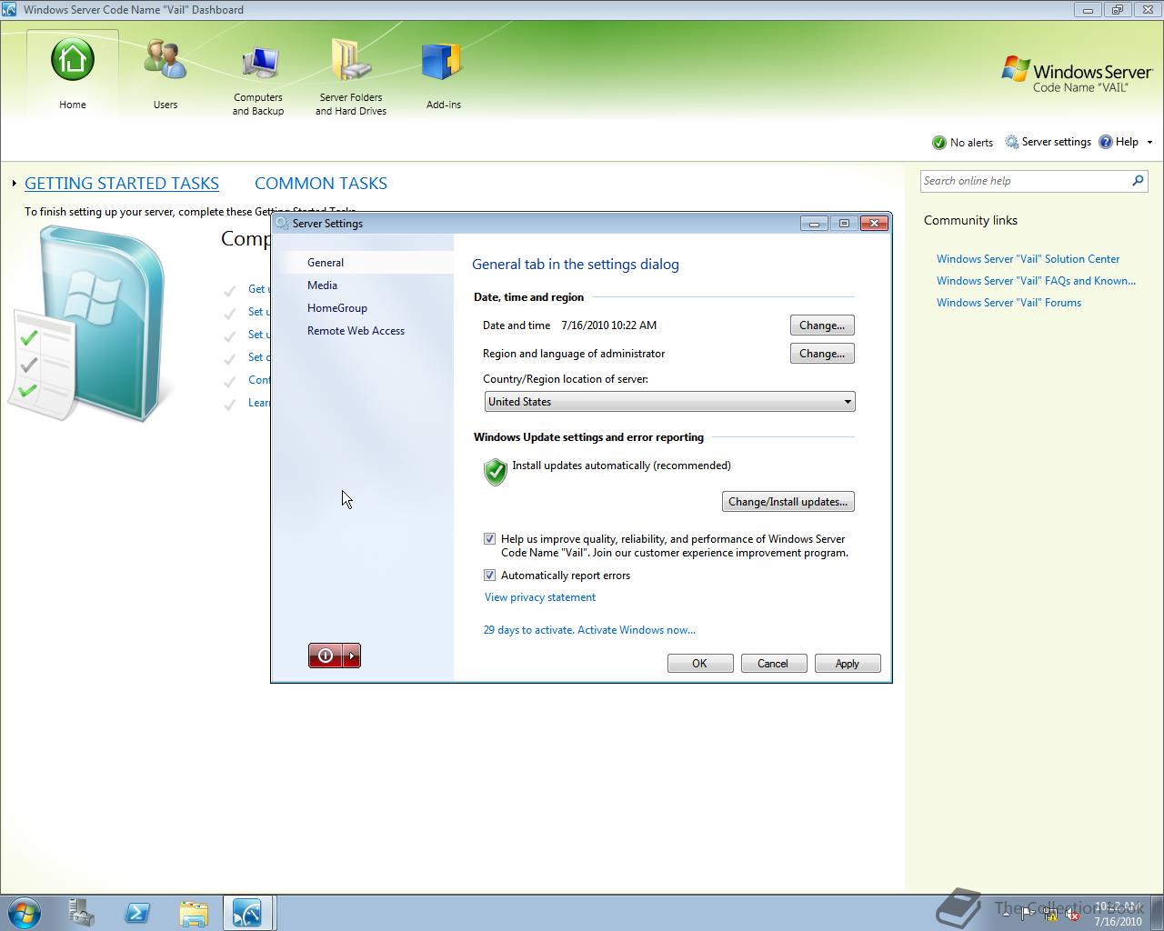
Task: Close the Server Settings dialog
Action: coord(874,224)
